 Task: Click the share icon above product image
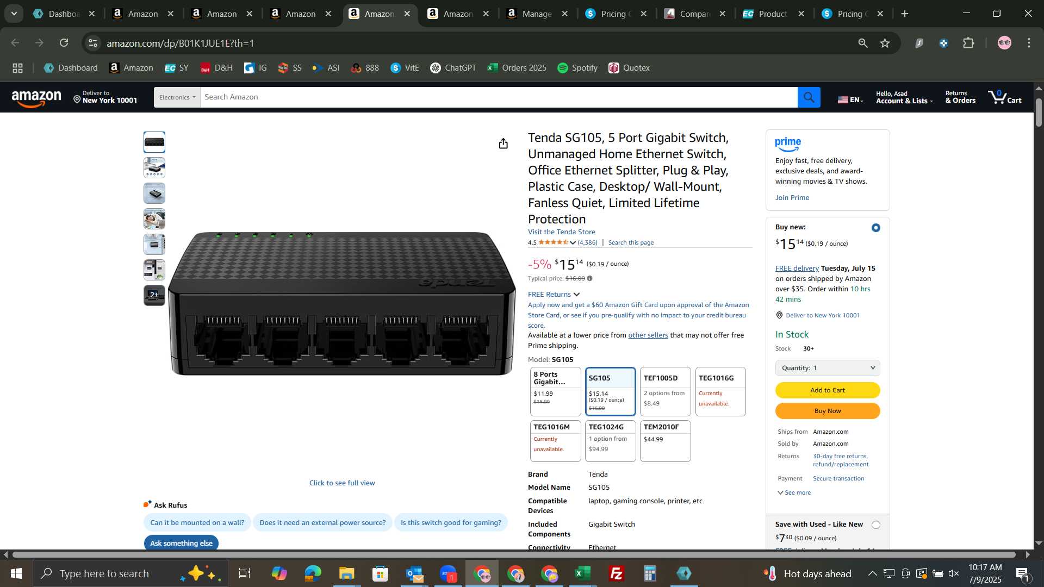[x=503, y=143]
